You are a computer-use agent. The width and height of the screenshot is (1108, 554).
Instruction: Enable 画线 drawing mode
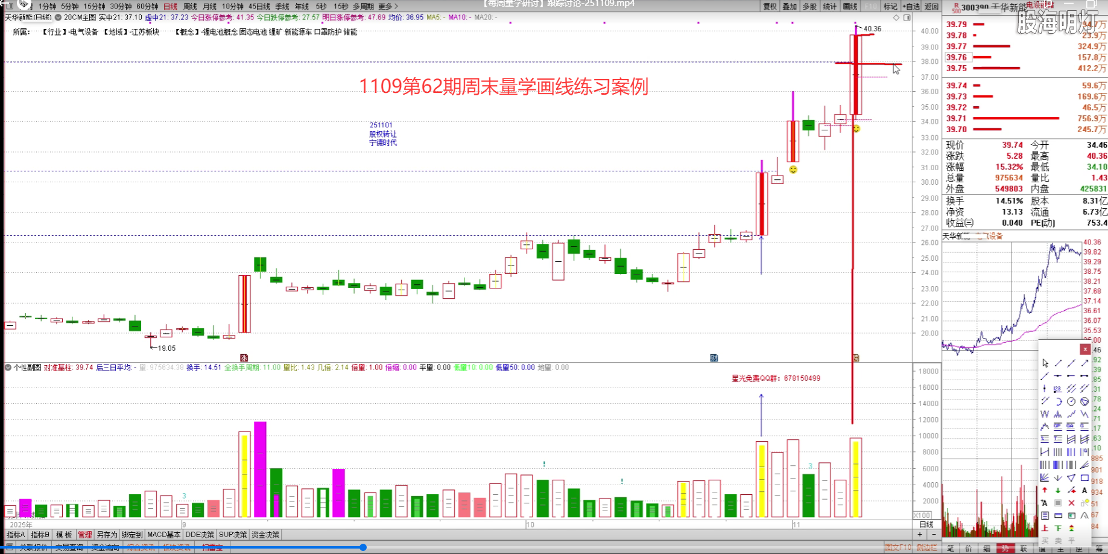pos(850,6)
